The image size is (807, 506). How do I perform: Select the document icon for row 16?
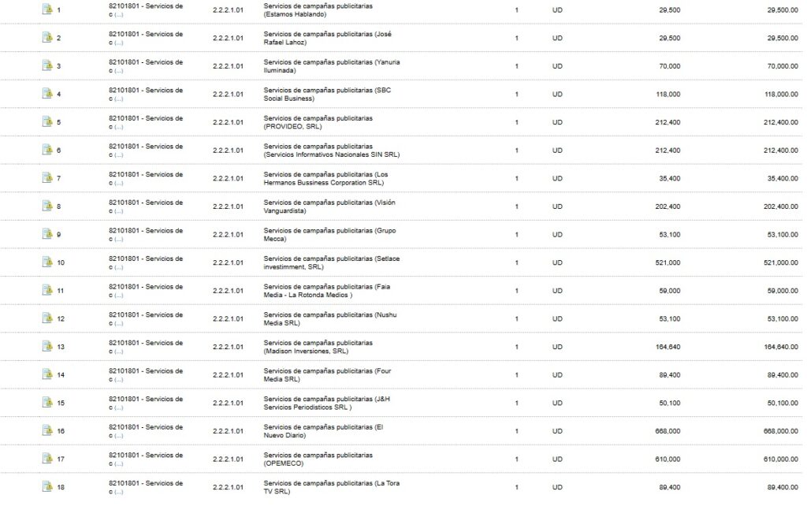[x=46, y=430]
